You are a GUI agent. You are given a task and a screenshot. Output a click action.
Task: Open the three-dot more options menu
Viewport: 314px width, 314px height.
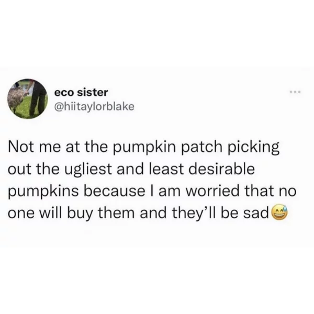tap(295, 92)
